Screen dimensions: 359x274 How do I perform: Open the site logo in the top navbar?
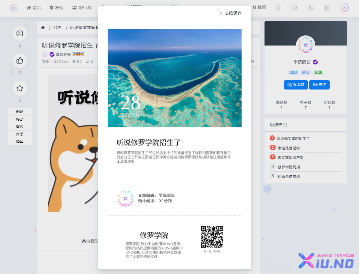[14, 8]
